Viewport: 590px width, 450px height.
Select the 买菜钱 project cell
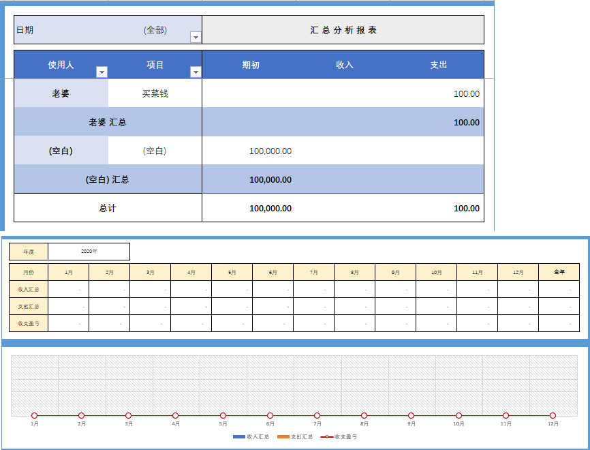coord(155,93)
